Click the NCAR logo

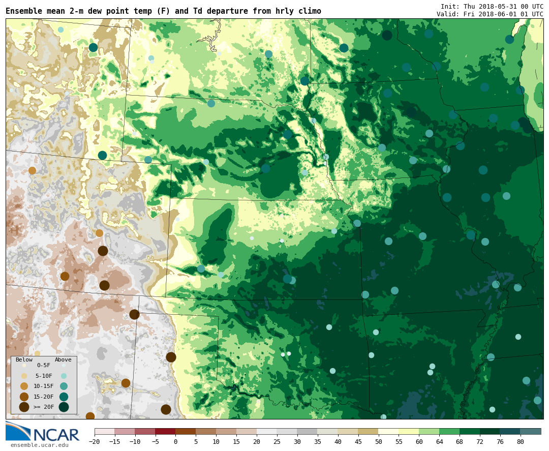click(42, 431)
